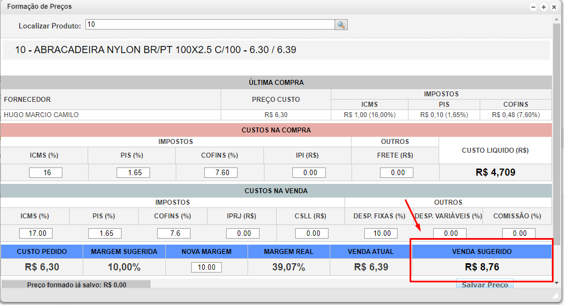Click the CSLL (R$) input field

[312, 233]
